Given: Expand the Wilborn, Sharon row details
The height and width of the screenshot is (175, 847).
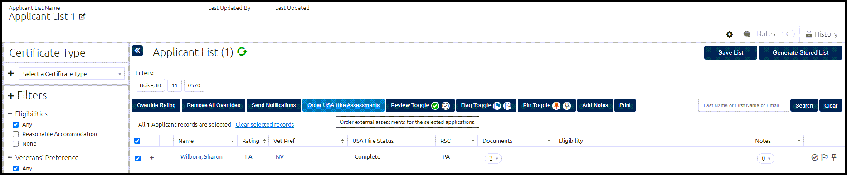Looking at the screenshot, I should point(152,158).
